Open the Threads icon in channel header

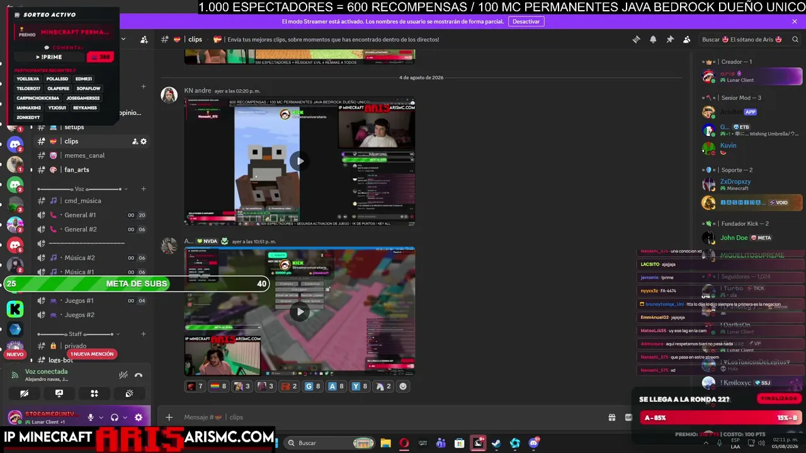tap(636, 39)
